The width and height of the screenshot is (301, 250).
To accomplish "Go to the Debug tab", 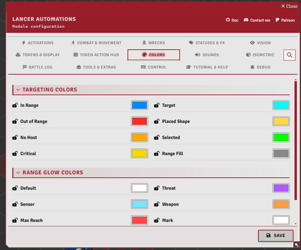I will tap(260, 67).
